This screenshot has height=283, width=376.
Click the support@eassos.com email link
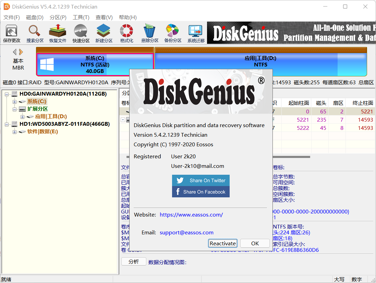(186, 232)
